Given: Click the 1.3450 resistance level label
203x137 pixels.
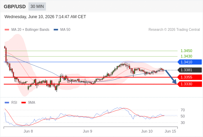Looking at the screenshot, I should tap(186, 51).
